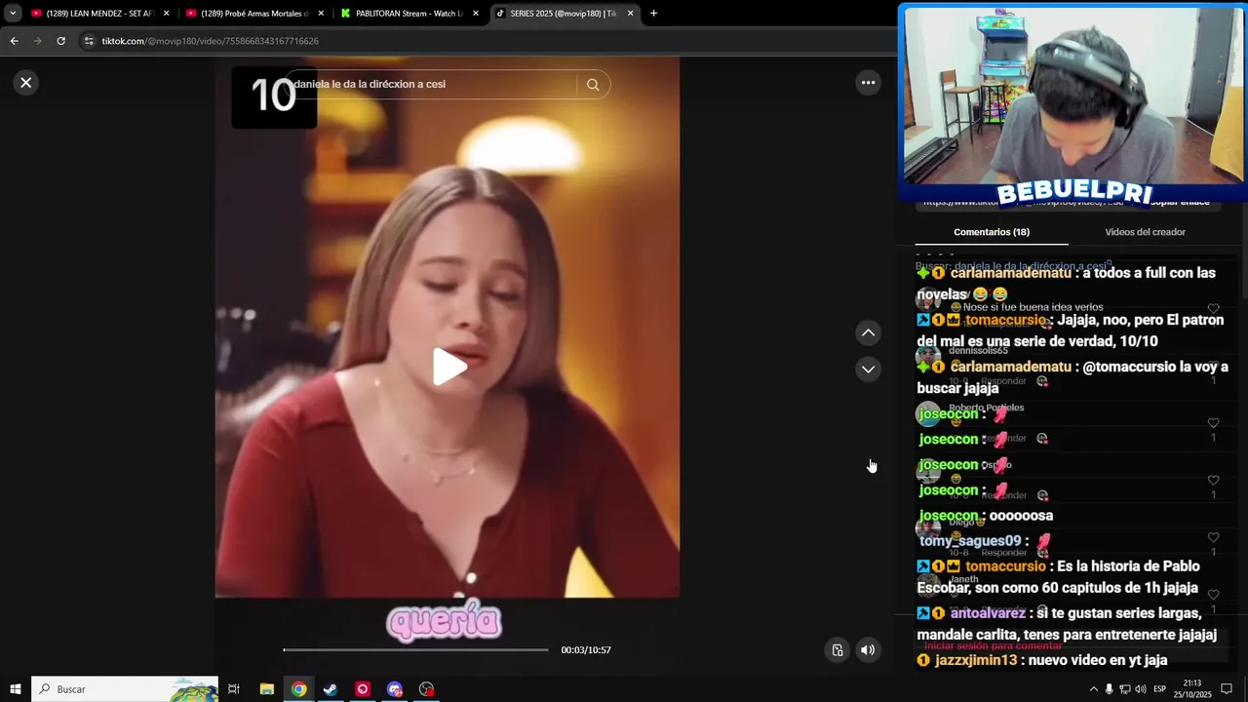Click the tiktok.com address bar URL
Image resolution: width=1248 pixels, height=702 pixels.
point(210,41)
